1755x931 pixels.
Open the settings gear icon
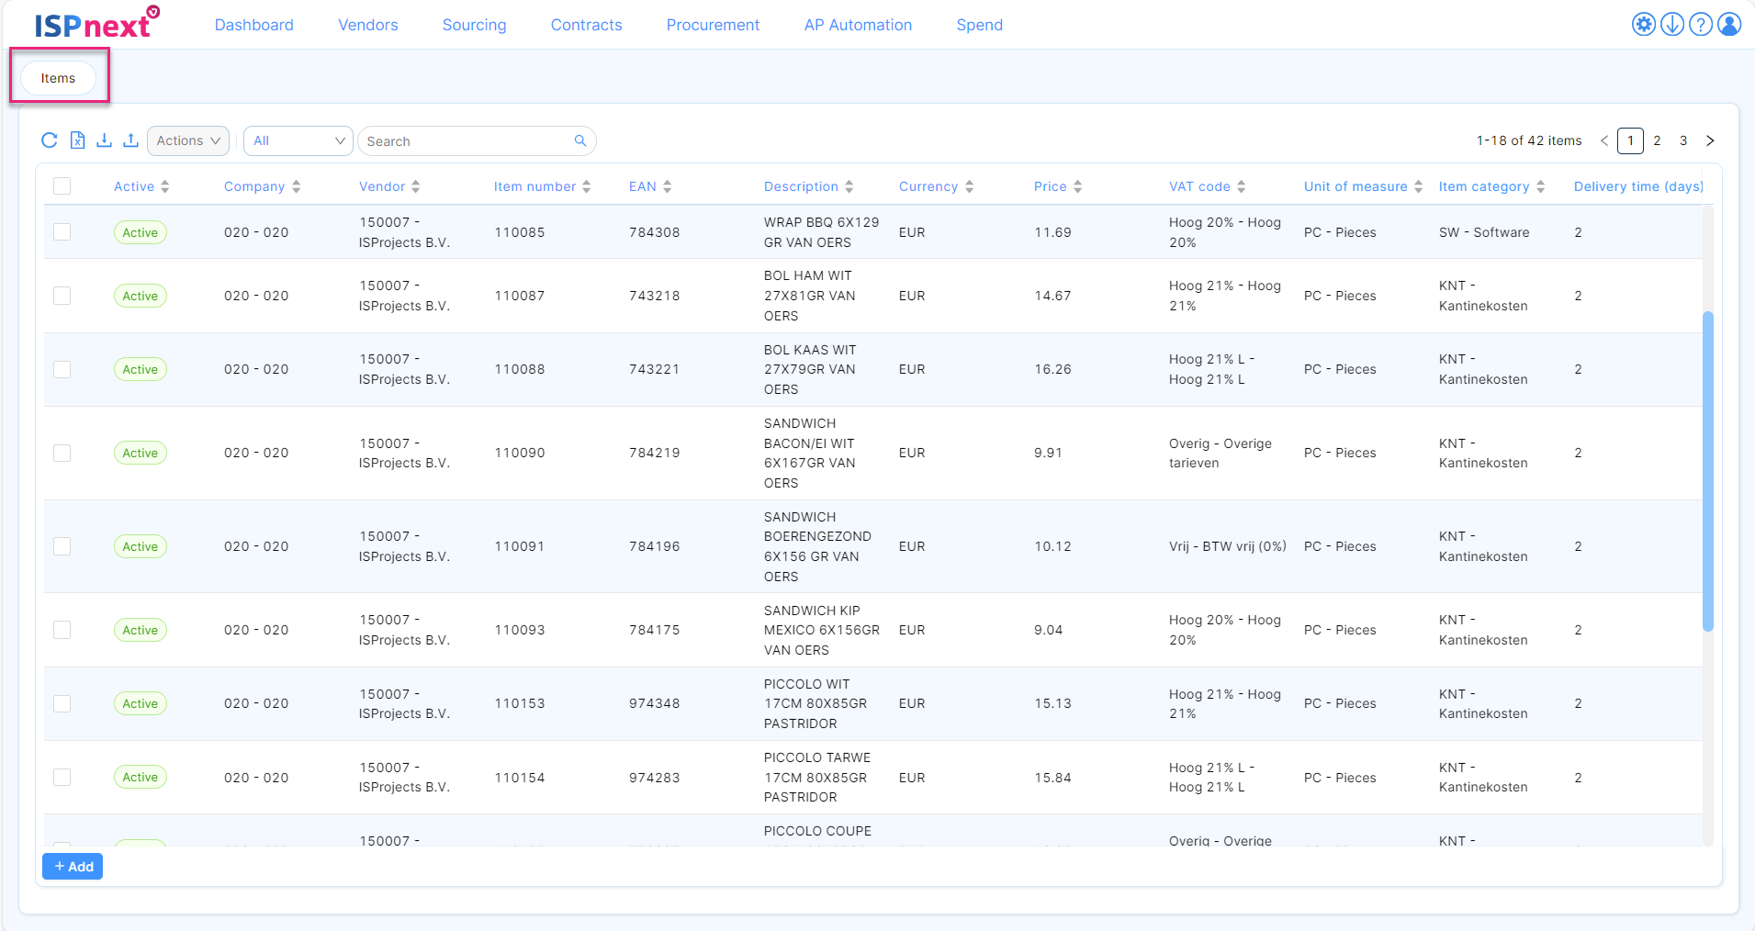pyautogui.click(x=1644, y=24)
